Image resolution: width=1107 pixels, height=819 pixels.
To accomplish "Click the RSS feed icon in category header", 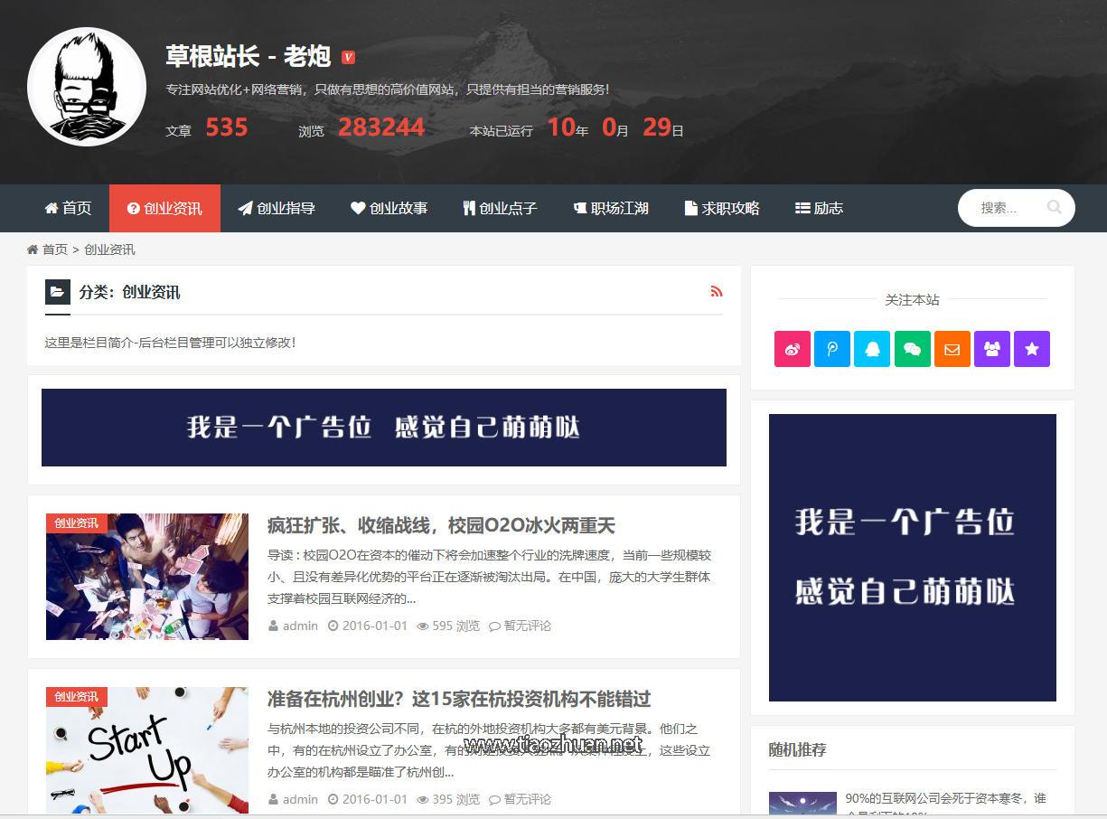I will click(717, 291).
